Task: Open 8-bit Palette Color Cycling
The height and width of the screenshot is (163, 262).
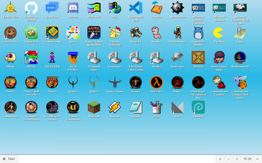Action: 136,57
